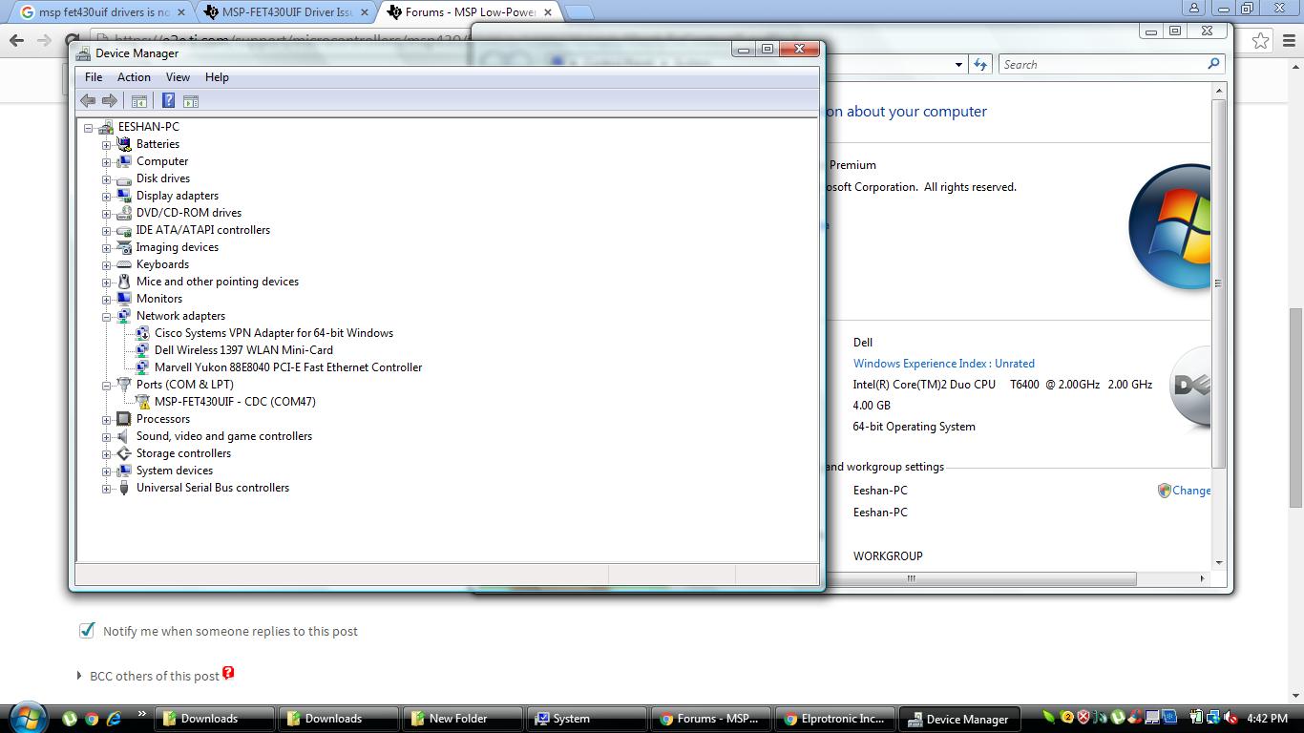This screenshot has width=1304, height=733.
Task: Switch to the MSP-FET430UIF Driver Issue tab
Action: pos(287,12)
